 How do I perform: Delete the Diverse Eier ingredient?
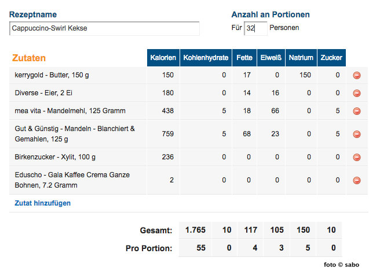click(357, 93)
